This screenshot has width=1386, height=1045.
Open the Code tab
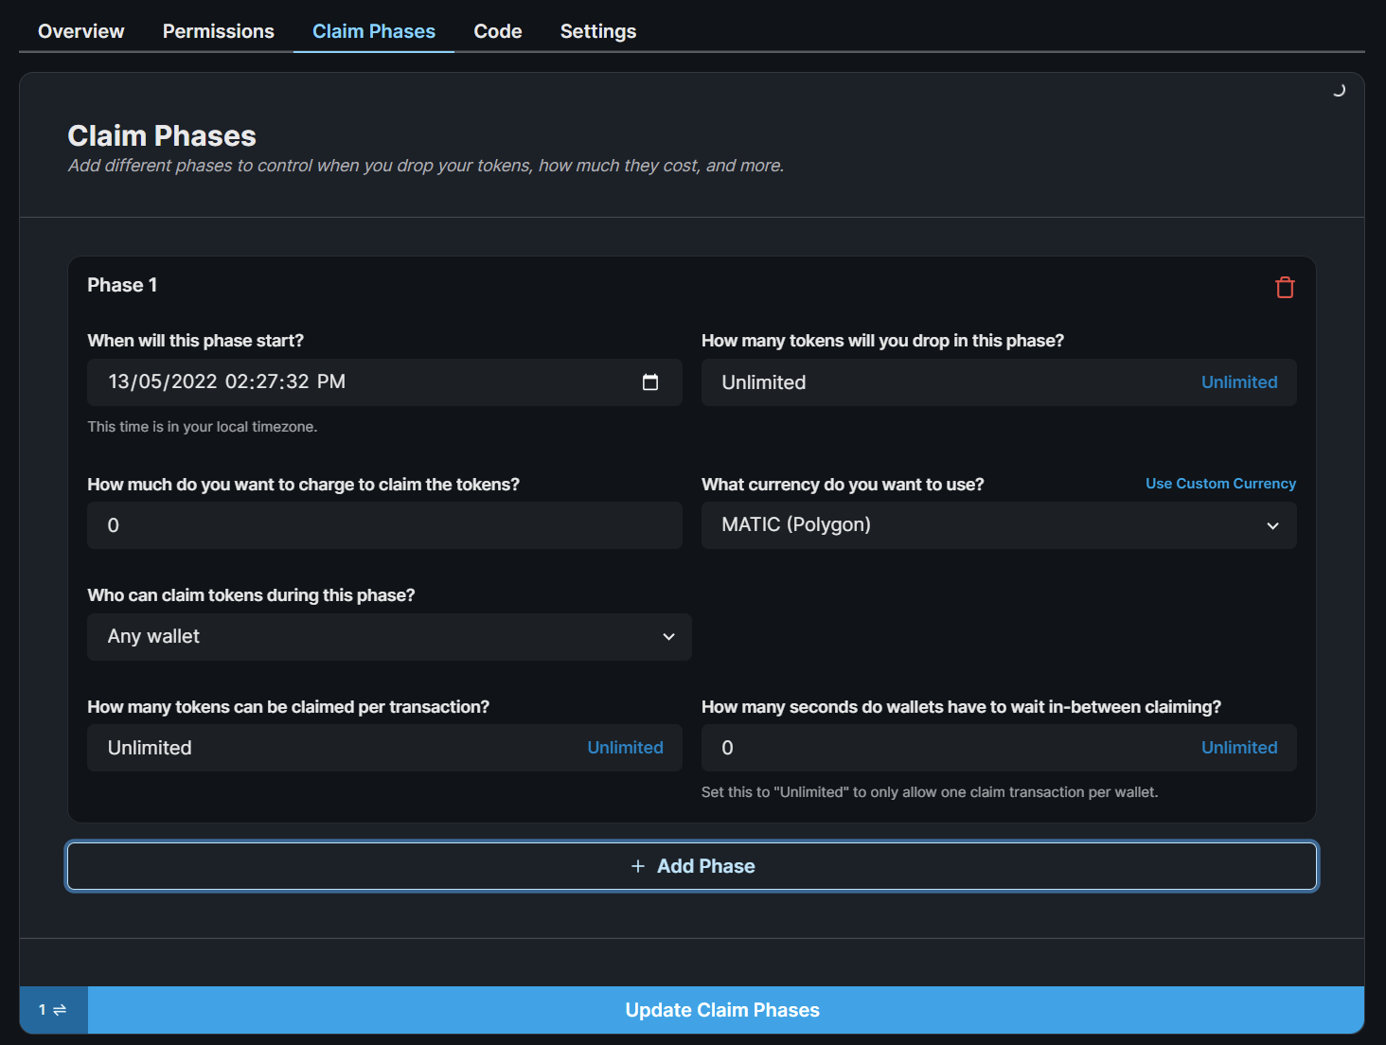coord(497,31)
